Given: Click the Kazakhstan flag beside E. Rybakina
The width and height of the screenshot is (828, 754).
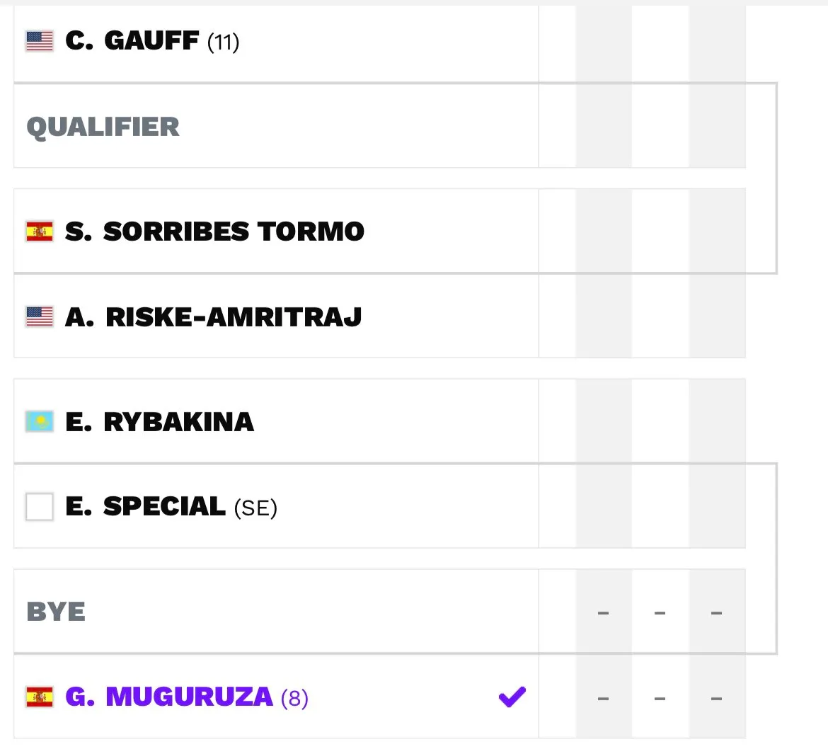Looking at the screenshot, I should pos(40,422).
